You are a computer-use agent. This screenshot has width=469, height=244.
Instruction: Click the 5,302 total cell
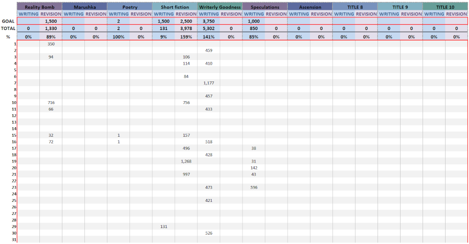(209, 29)
